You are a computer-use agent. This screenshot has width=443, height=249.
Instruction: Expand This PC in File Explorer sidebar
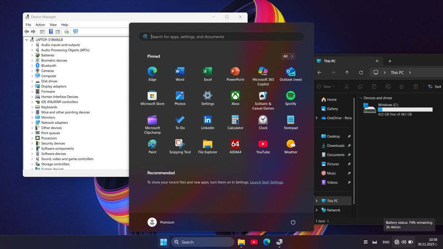coord(317,201)
